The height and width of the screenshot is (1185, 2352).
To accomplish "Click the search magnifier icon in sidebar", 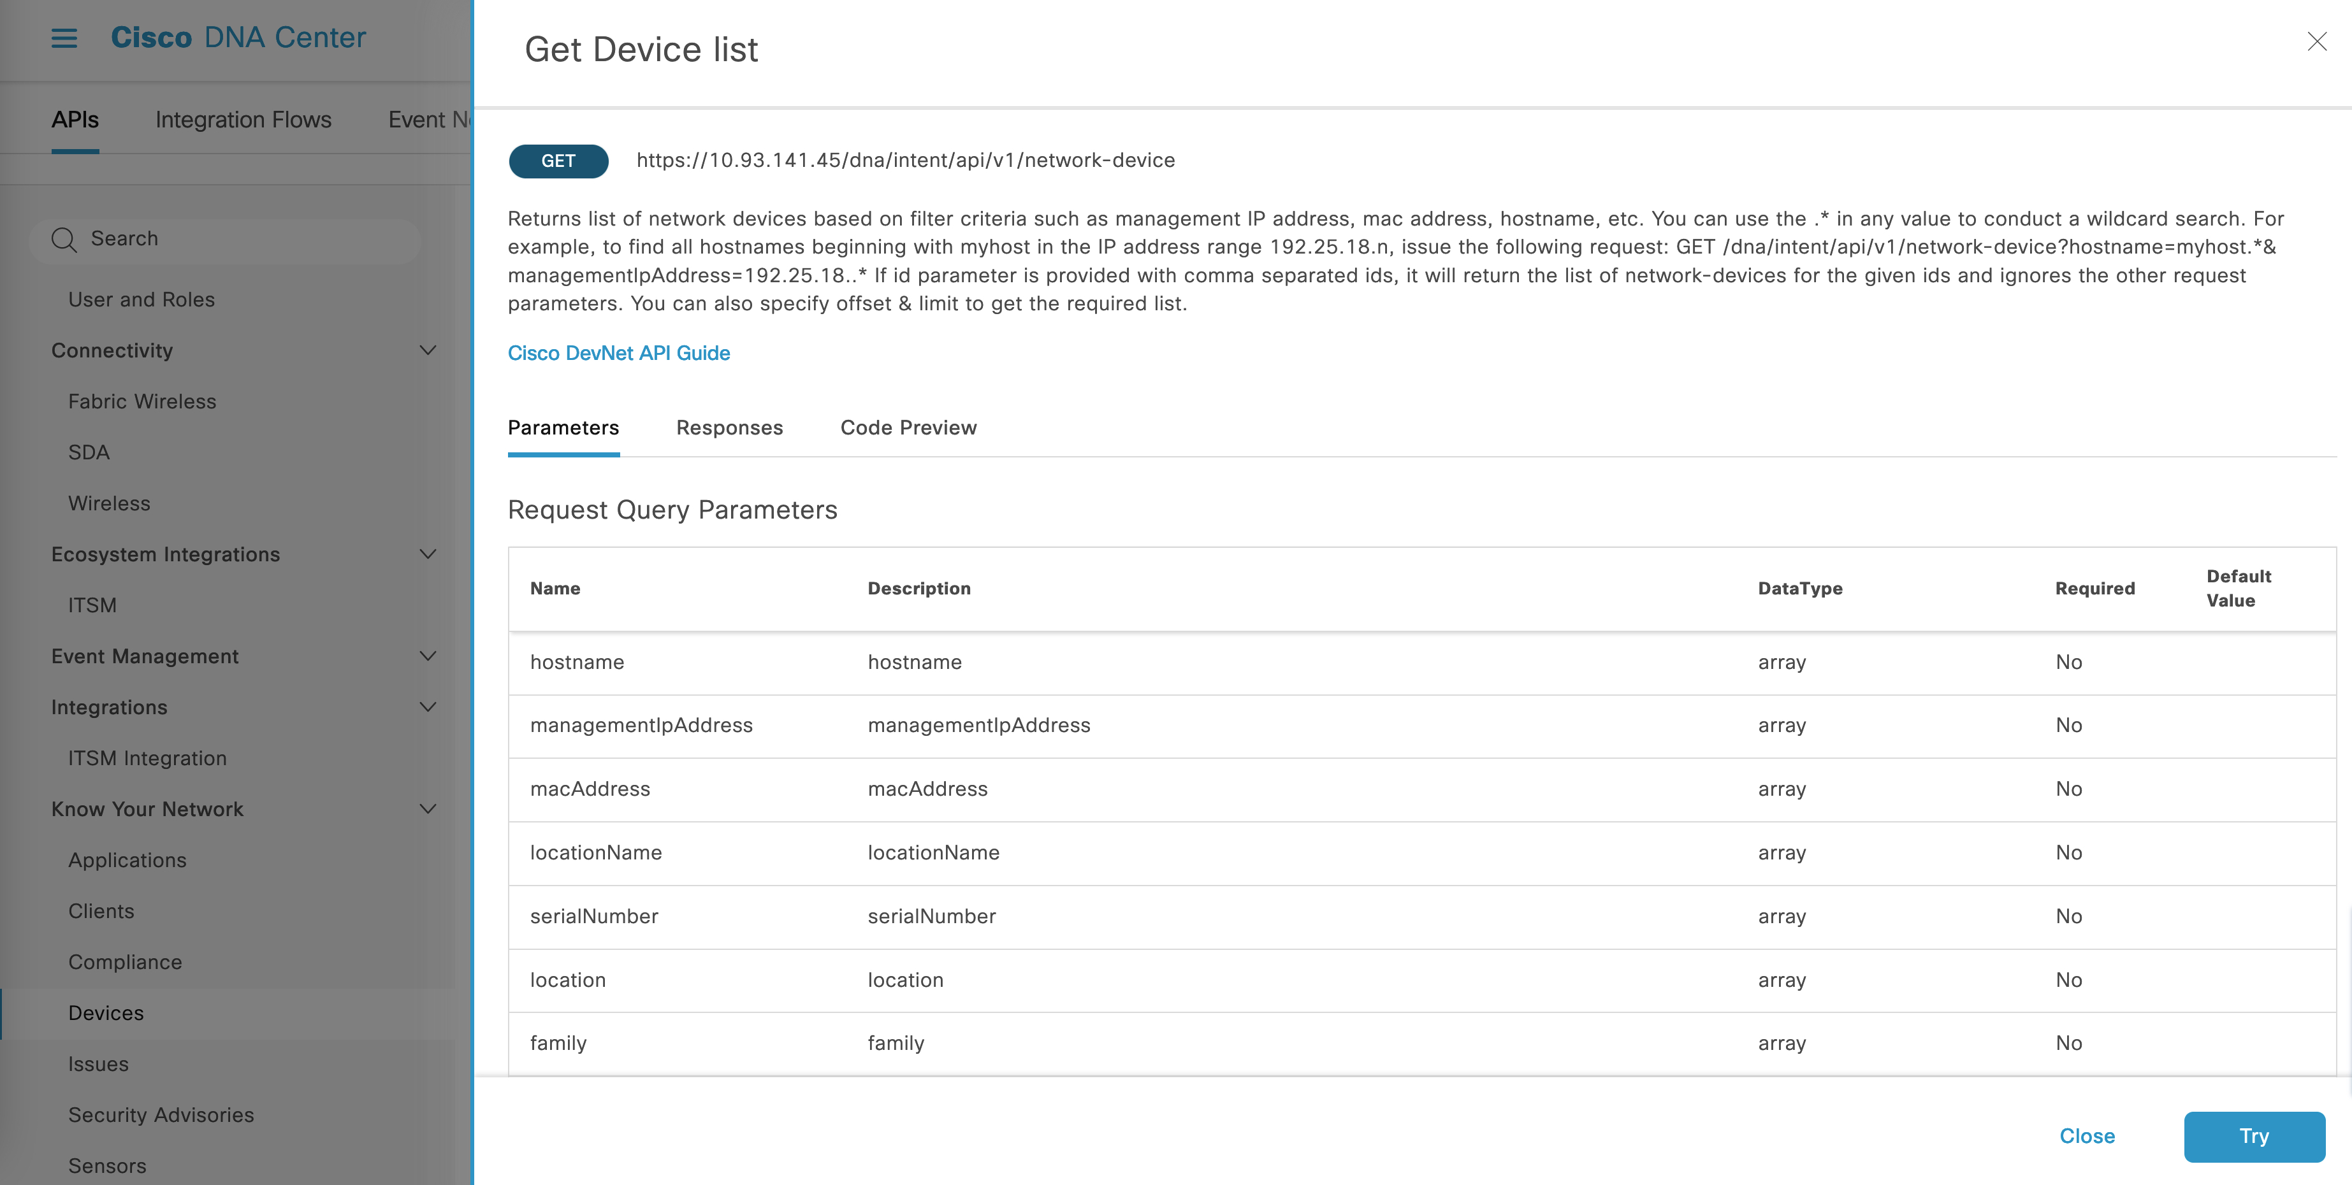I will 63,239.
